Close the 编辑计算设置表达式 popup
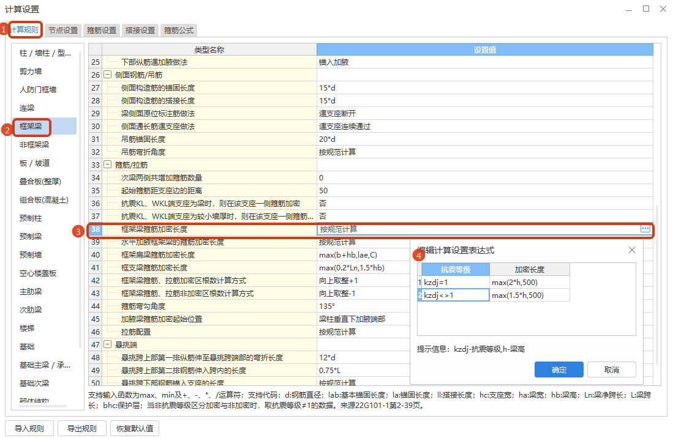The width and height of the screenshot is (673, 438). point(632,250)
